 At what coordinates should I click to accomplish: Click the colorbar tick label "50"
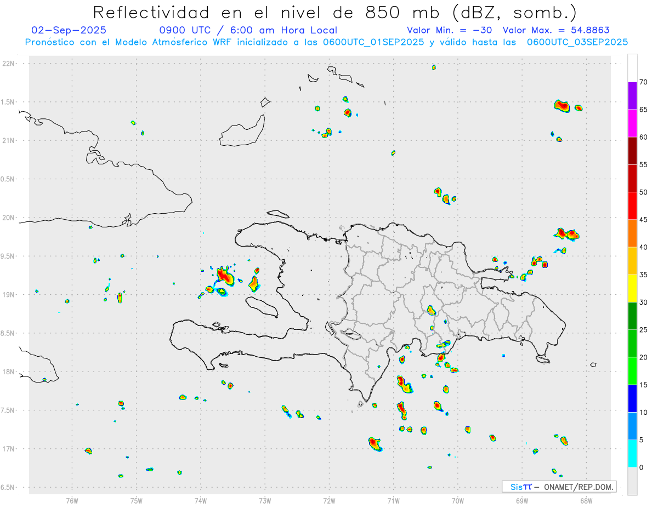pyautogui.click(x=643, y=192)
